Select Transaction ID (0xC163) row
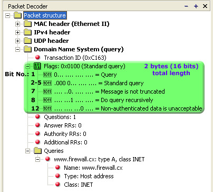Image resolution: width=213 pixels, height=192 pixels. pos(75,58)
